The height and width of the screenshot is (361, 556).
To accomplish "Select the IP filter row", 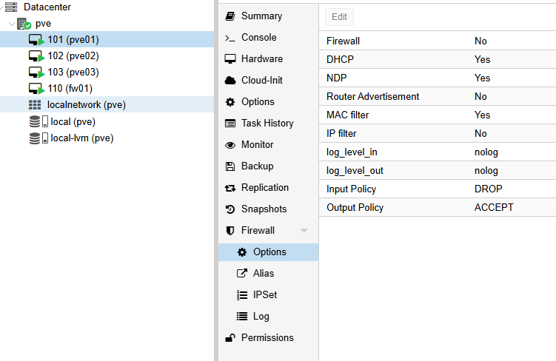I will pyautogui.click(x=438, y=134).
